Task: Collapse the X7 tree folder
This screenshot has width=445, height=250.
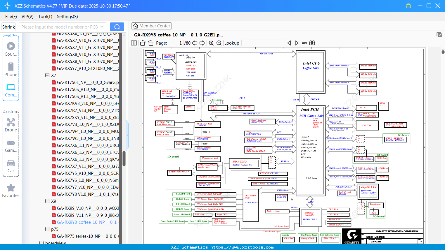Action: 47,75
